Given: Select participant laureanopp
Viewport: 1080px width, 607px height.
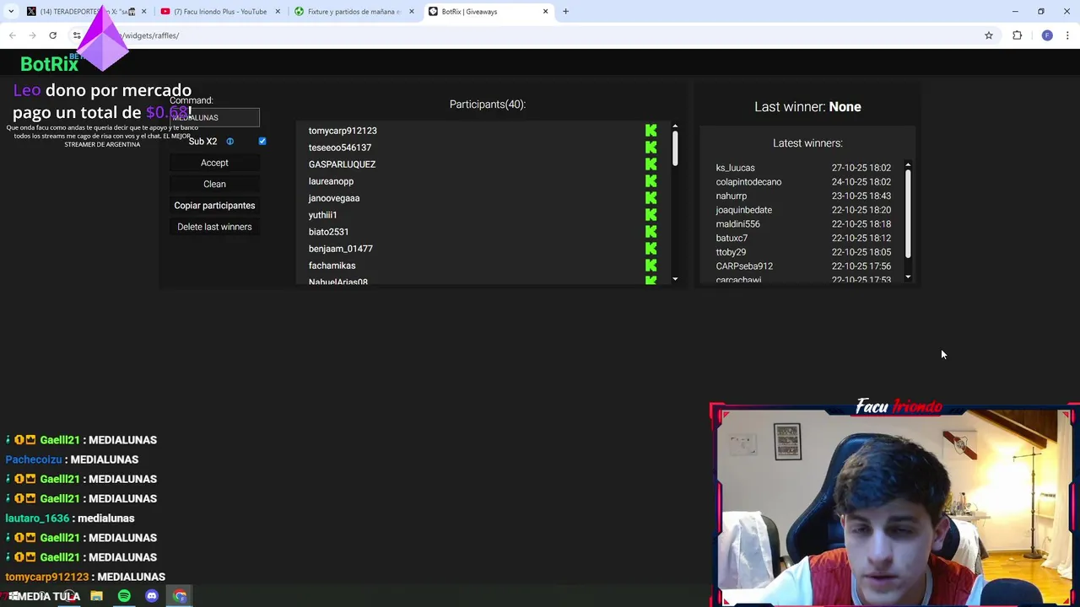Looking at the screenshot, I should click(x=331, y=181).
